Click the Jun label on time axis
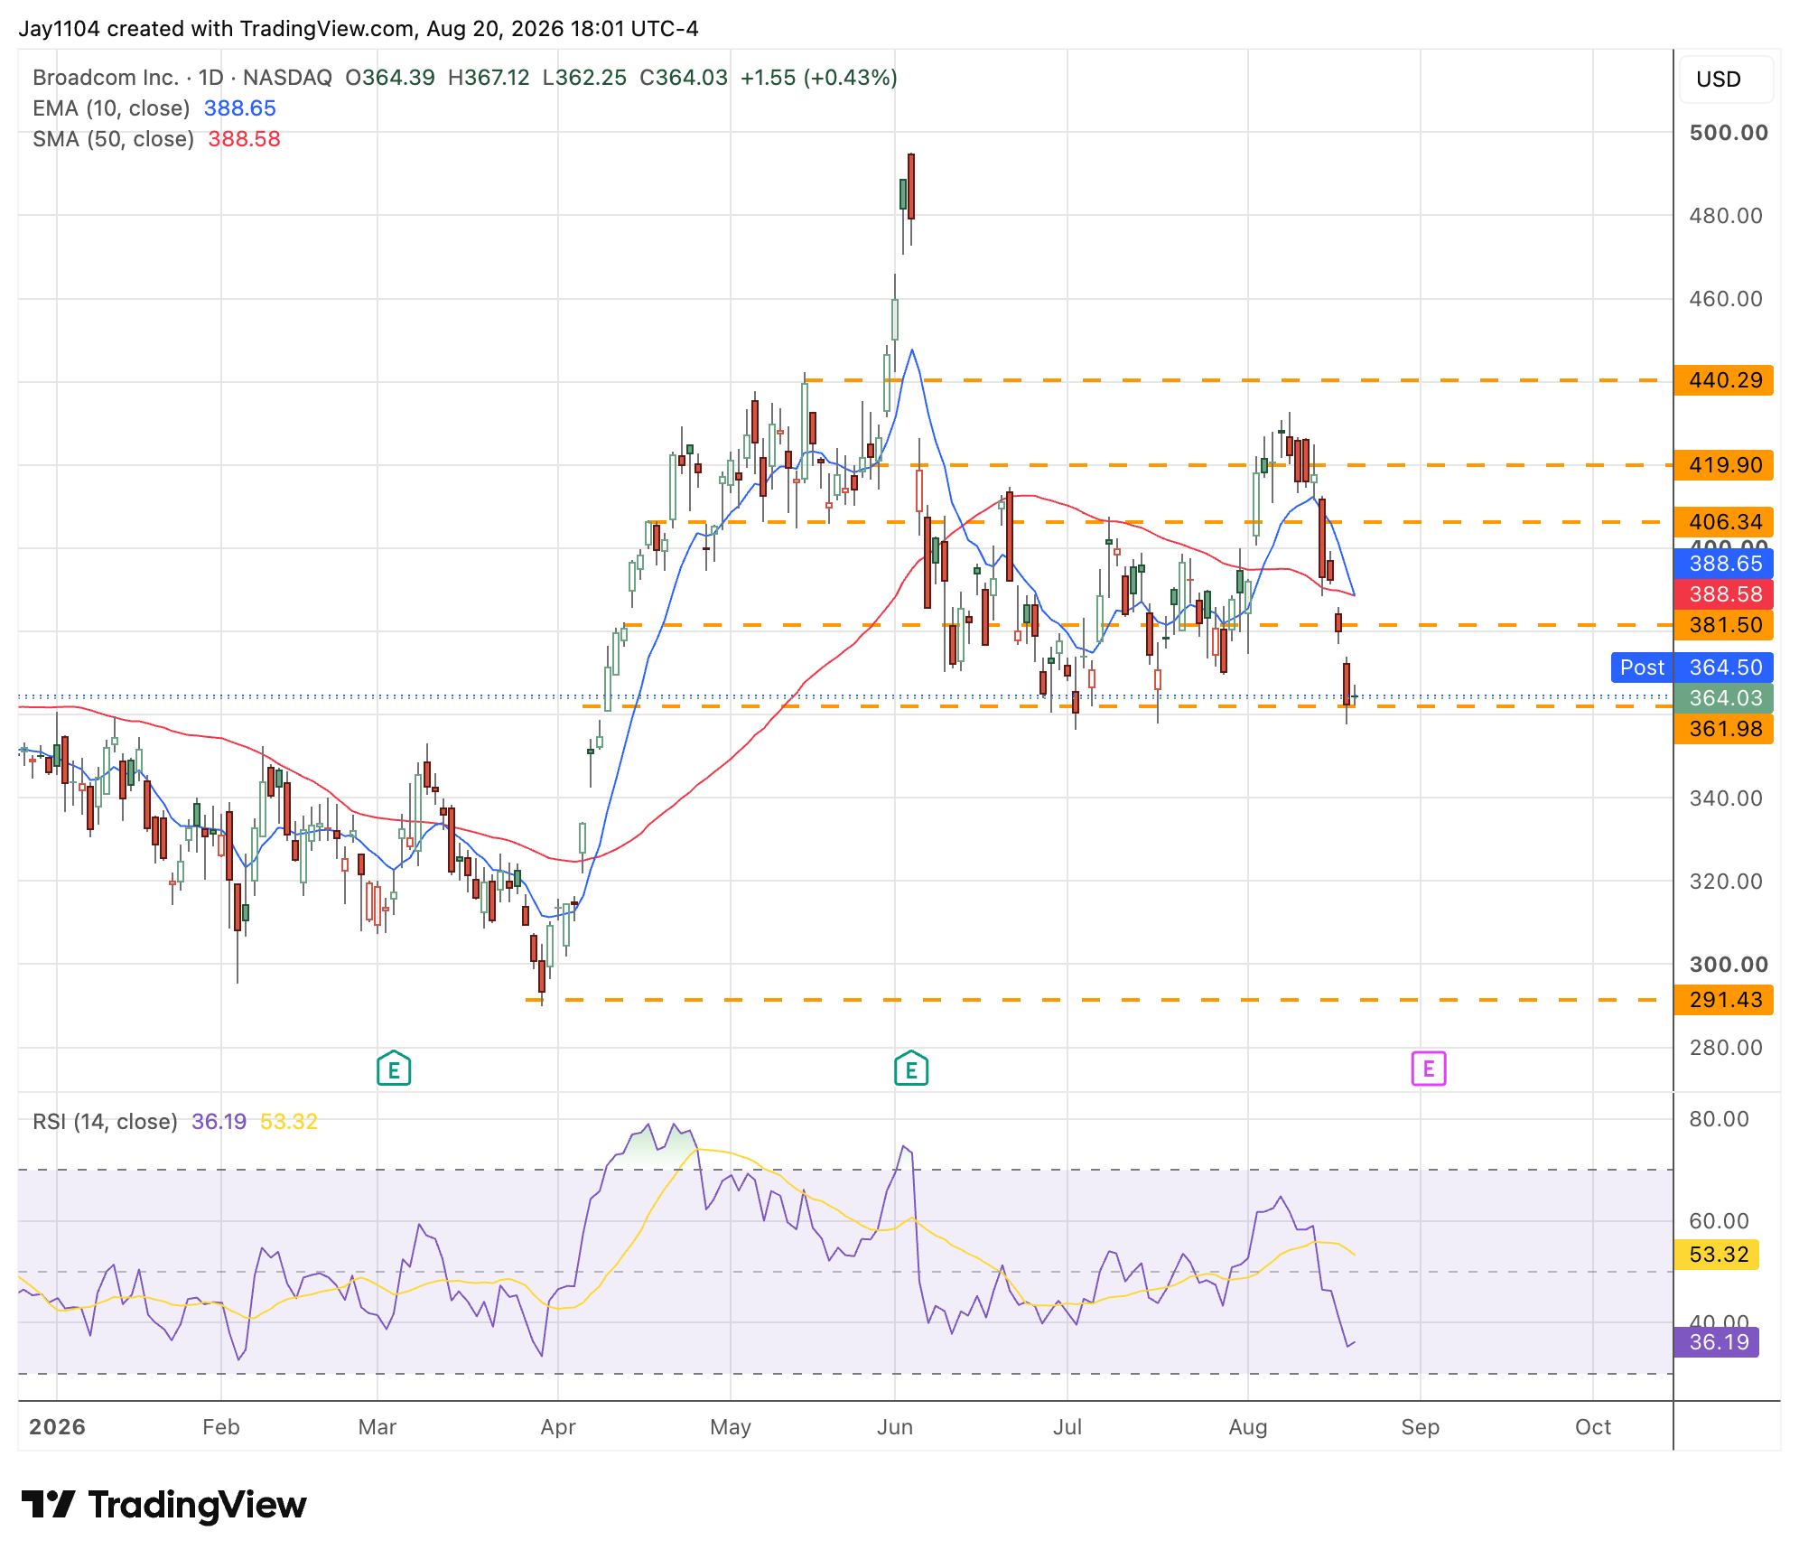 [x=895, y=1427]
